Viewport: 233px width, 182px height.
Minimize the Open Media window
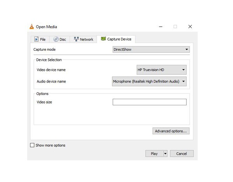[161, 27]
